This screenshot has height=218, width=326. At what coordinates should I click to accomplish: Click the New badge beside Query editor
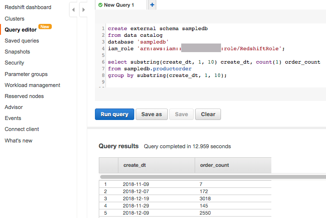coord(45,27)
